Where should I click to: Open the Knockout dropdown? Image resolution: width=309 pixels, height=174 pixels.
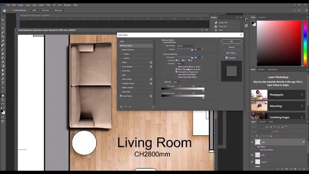pyautogui.click(x=181, y=64)
